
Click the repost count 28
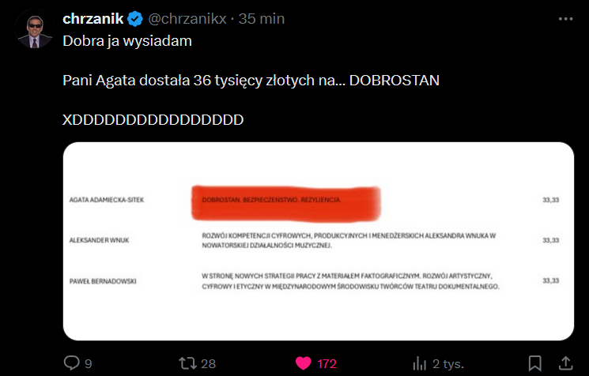pos(209,364)
